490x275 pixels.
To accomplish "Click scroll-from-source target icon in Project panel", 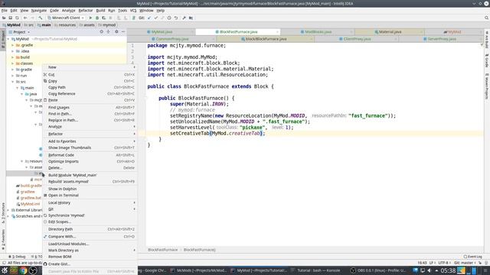I will tap(102, 32).
